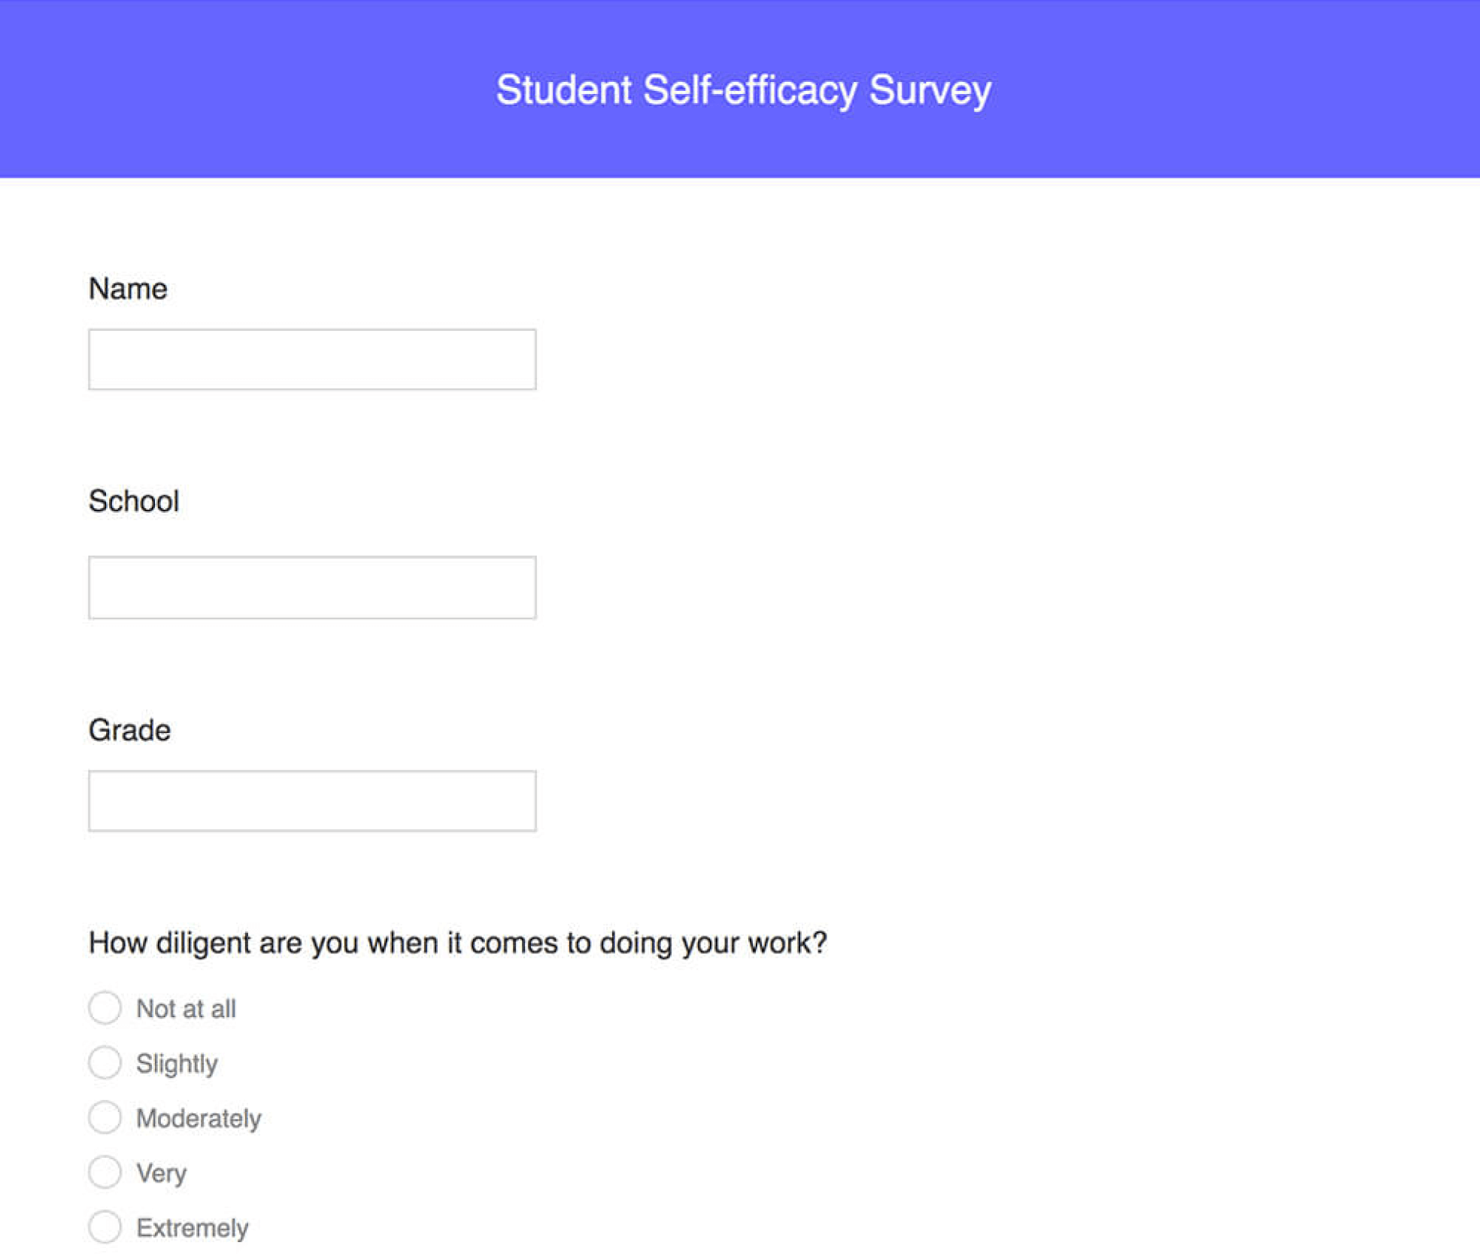This screenshot has width=1480, height=1257.
Task: Choose "Moderately" for the diligence question
Action: [105, 1117]
